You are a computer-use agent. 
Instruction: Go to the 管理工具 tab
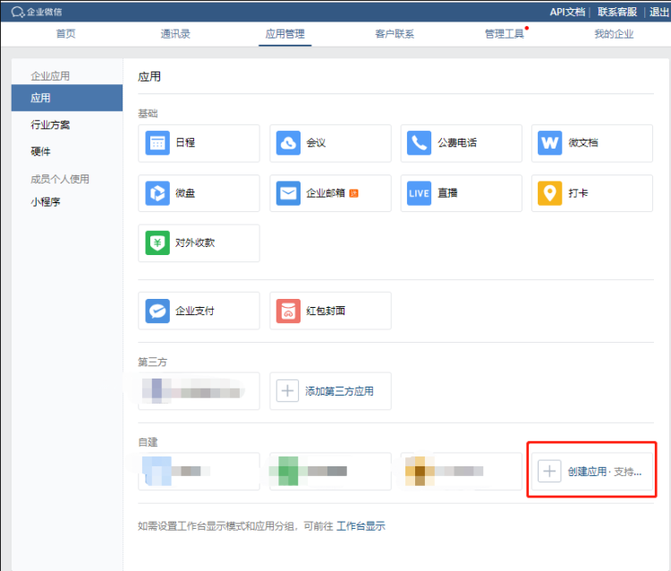pos(504,34)
